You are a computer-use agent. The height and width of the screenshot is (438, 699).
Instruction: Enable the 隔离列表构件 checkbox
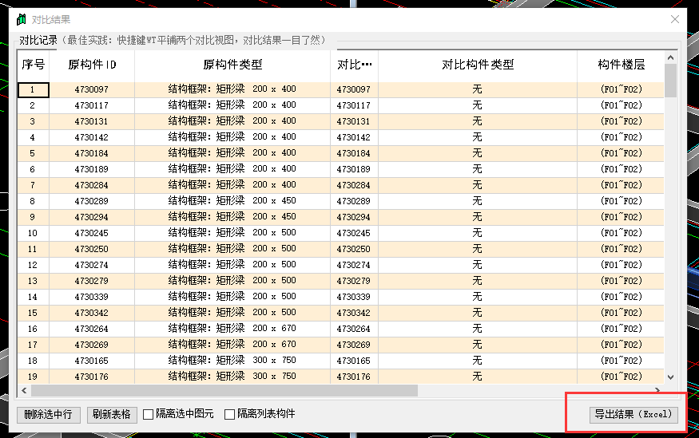point(229,414)
